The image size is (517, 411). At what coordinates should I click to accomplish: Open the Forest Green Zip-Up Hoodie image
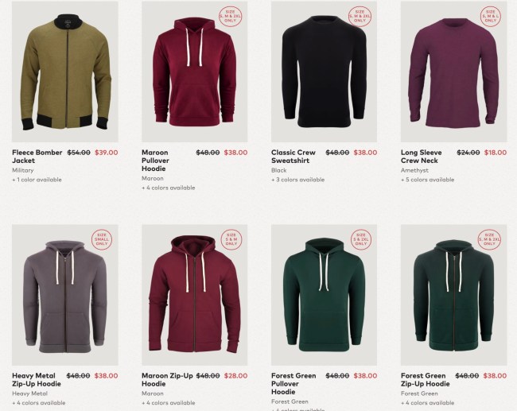coord(453,295)
